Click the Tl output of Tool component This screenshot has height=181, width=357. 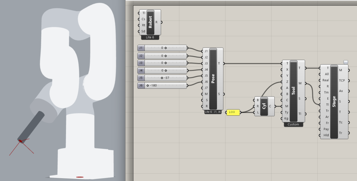(x=300, y=114)
